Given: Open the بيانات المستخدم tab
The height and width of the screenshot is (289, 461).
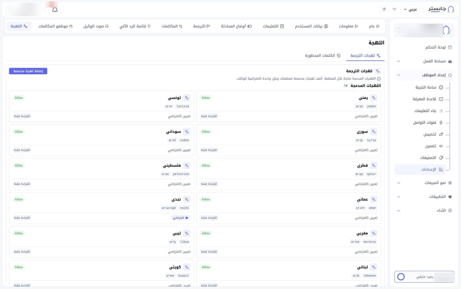Looking at the screenshot, I should click(311, 26).
